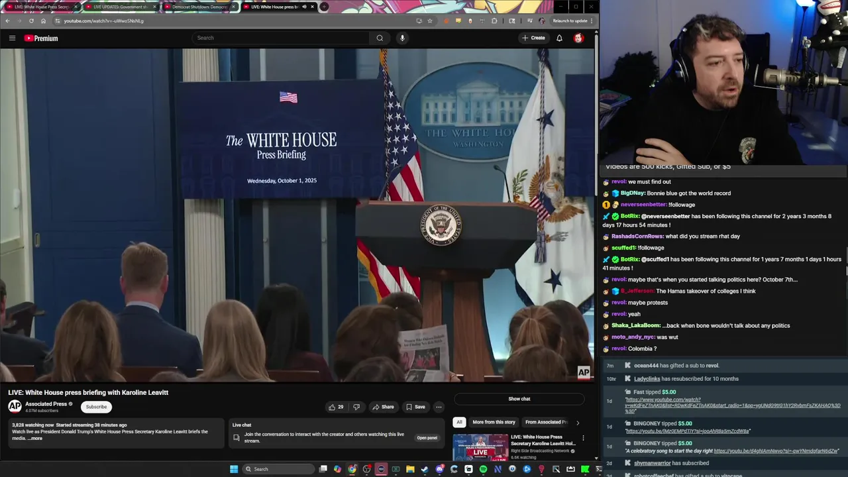Open first BINGONEY tipped youtu.be link
Screen dimensions: 848x477
(x=688, y=431)
